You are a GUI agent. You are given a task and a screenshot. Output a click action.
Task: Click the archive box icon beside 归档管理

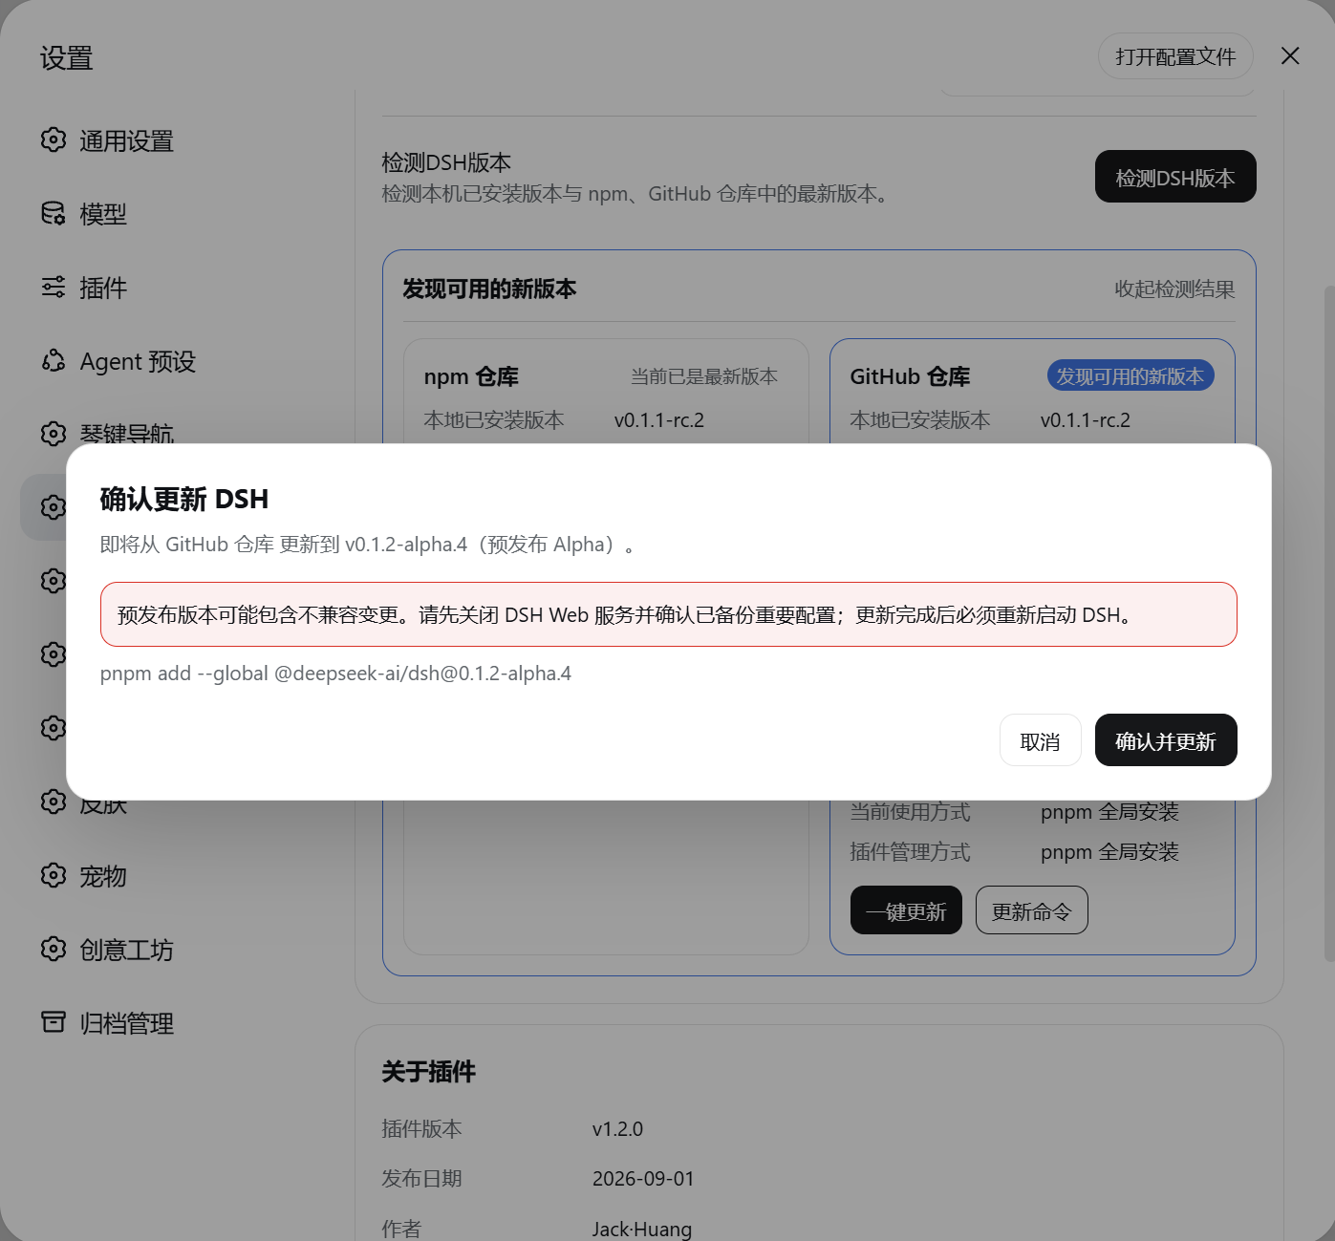click(x=54, y=1022)
